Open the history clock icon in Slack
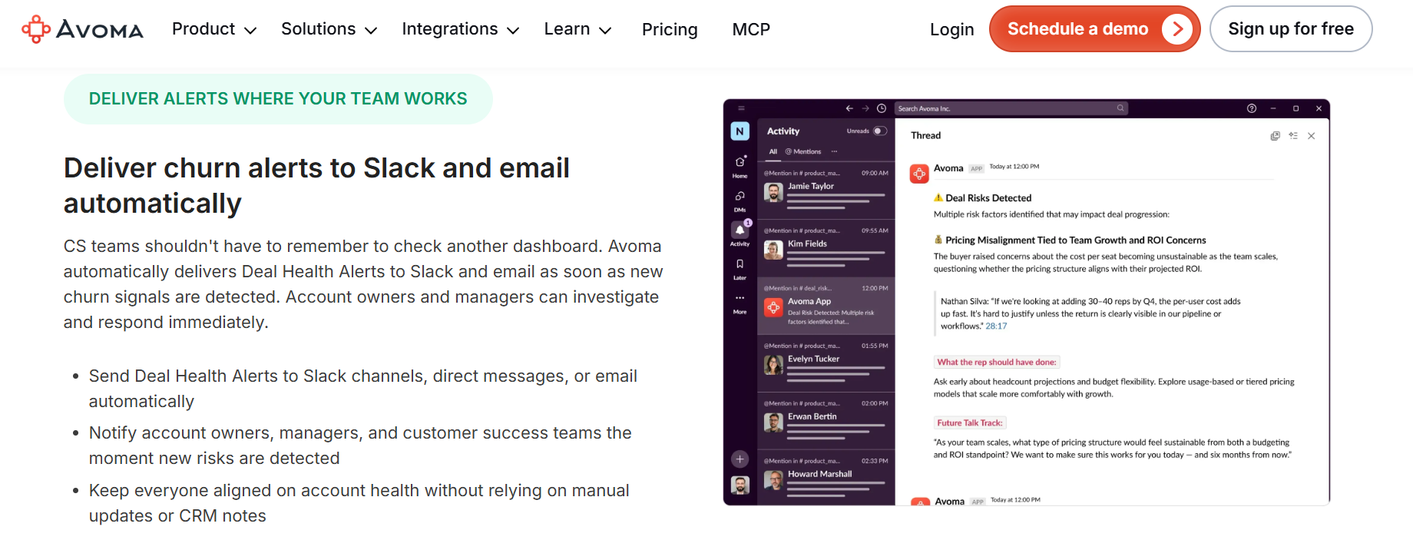This screenshot has width=1413, height=550. click(882, 108)
